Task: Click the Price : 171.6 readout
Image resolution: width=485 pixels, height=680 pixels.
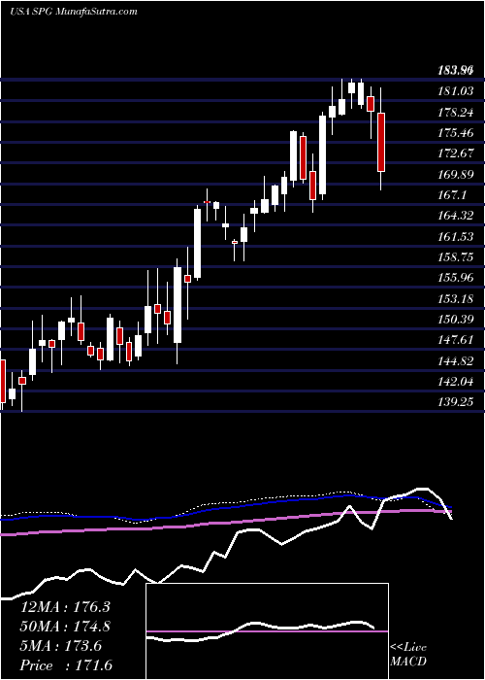Action: [68, 665]
